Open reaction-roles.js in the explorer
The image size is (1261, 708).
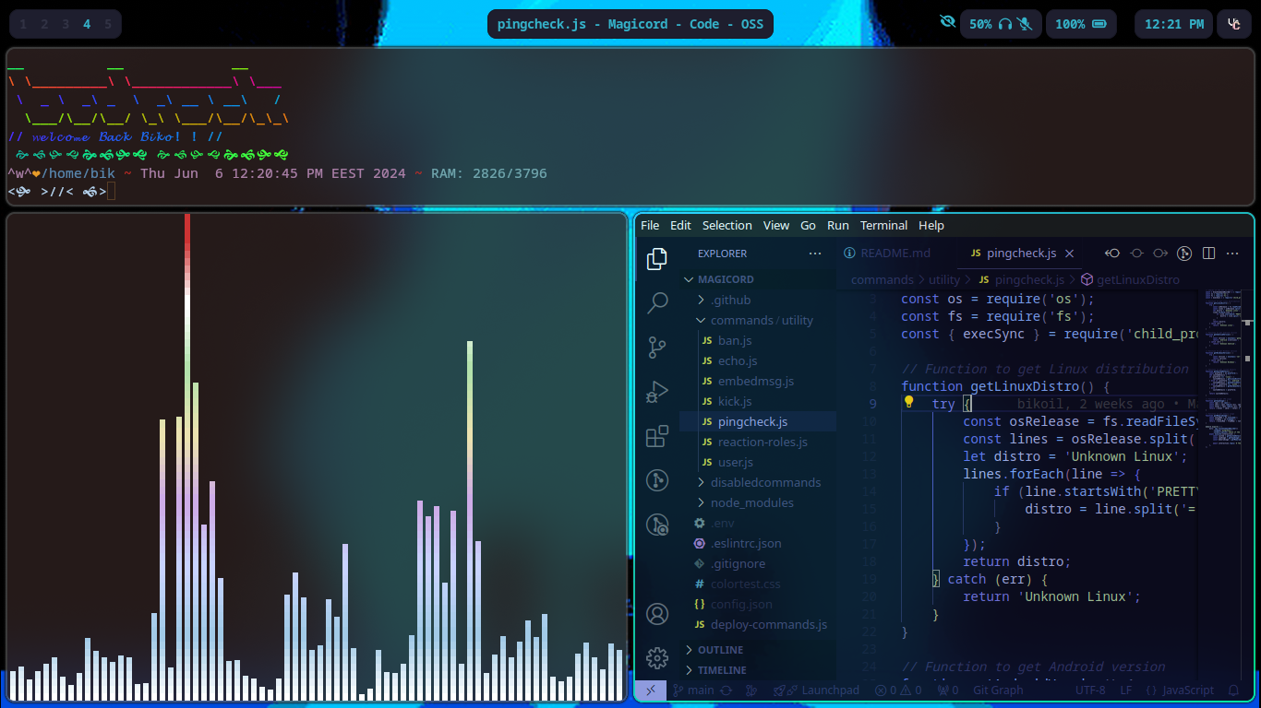pos(758,442)
